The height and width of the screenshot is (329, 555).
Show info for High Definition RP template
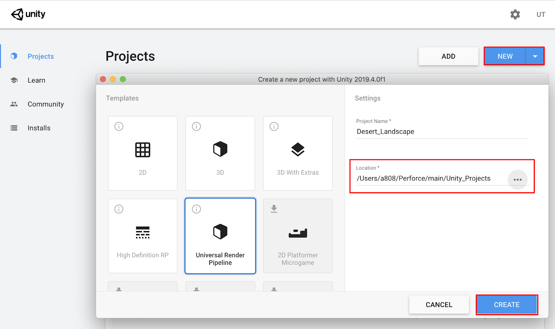click(119, 209)
